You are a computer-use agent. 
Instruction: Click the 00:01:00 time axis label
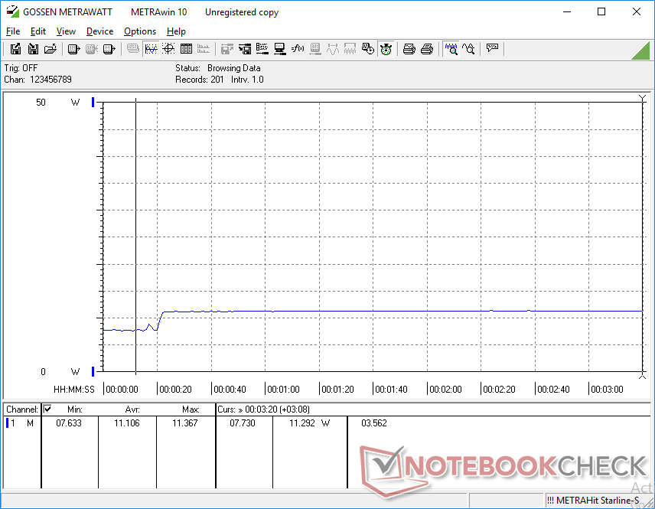[x=283, y=389]
